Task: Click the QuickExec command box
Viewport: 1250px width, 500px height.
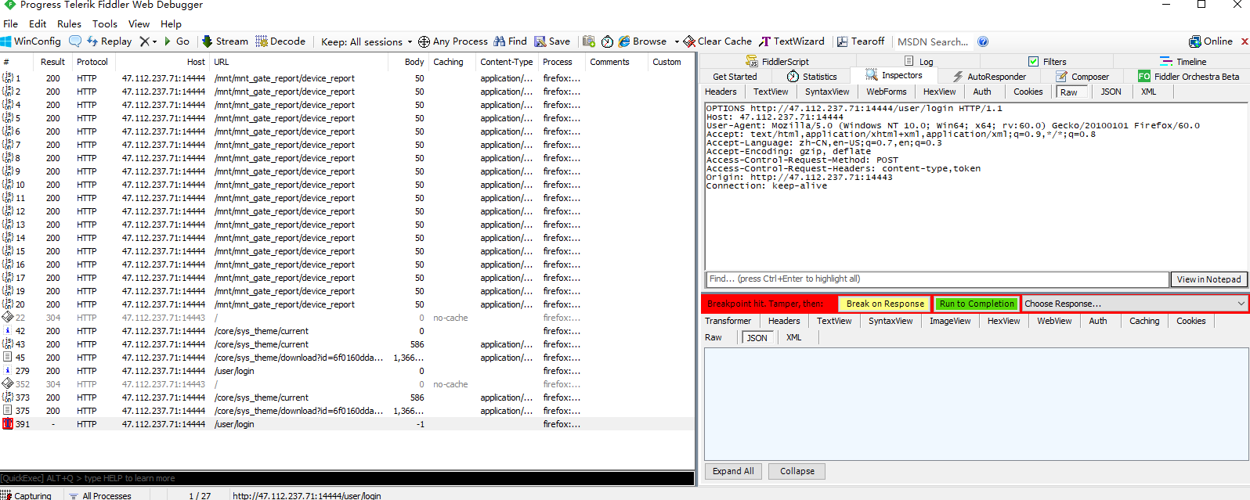Action: (347, 478)
